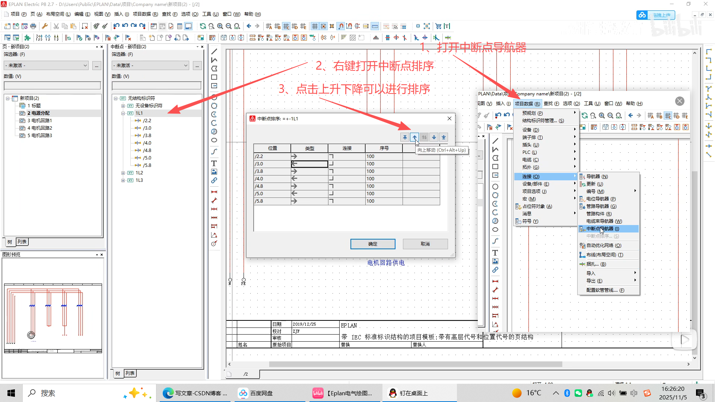Collapse the 1L1 tree node

[123, 113]
